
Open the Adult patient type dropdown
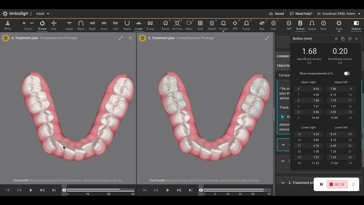coord(43,14)
